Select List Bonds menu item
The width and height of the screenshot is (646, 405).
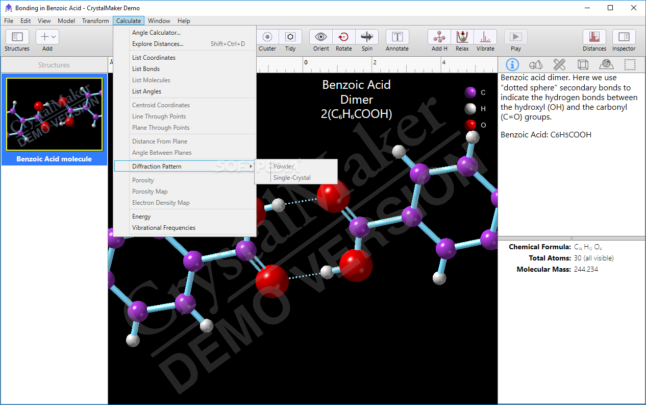(185, 69)
